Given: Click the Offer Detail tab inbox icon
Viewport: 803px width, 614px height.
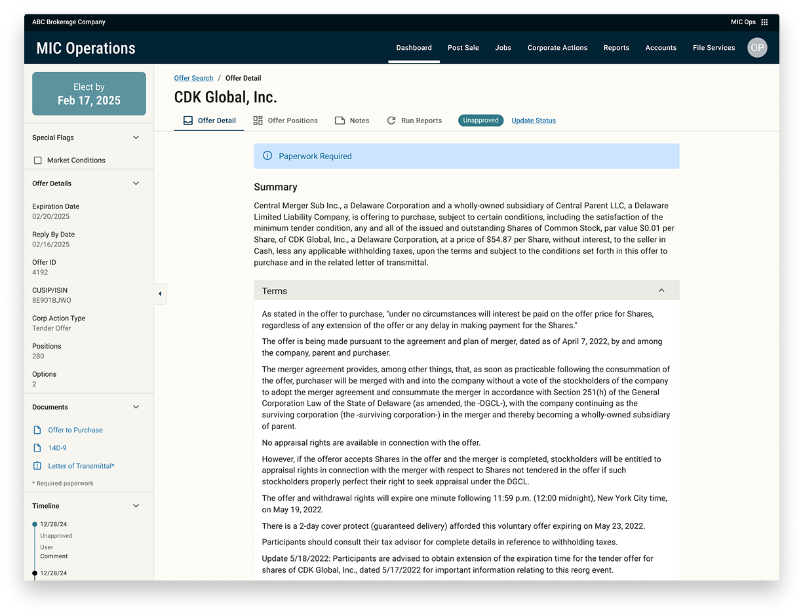Looking at the screenshot, I should click(x=188, y=121).
